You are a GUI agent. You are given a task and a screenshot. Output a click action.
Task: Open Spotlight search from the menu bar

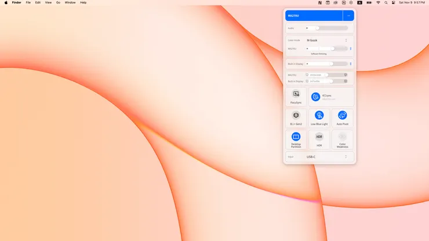click(386, 2)
